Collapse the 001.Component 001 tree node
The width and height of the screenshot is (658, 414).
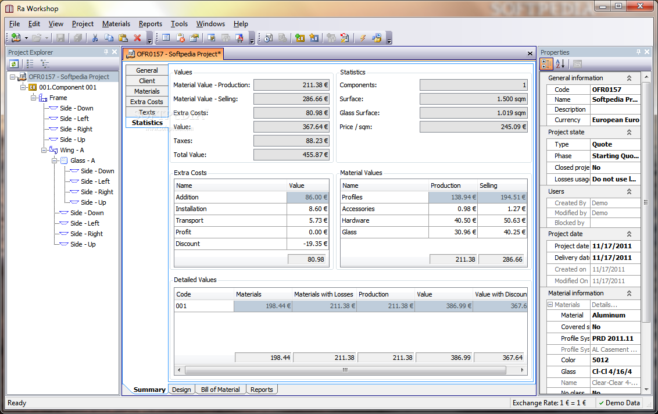click(23, 87)
